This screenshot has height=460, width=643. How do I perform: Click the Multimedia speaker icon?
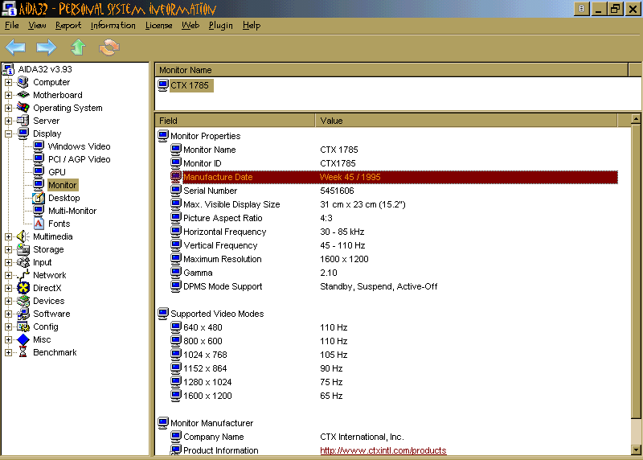(23, 236)
